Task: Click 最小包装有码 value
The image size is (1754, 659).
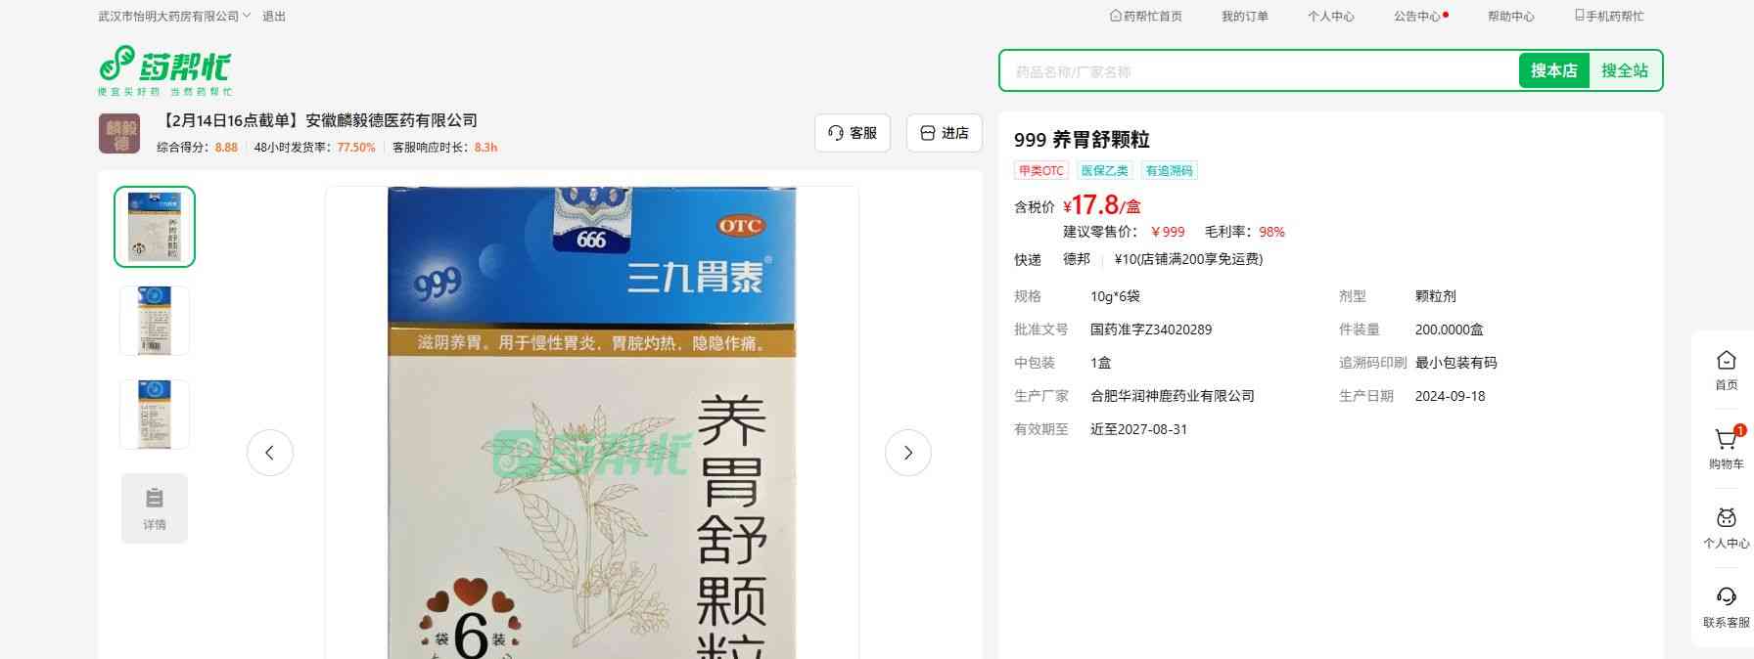Action: 1455,363
